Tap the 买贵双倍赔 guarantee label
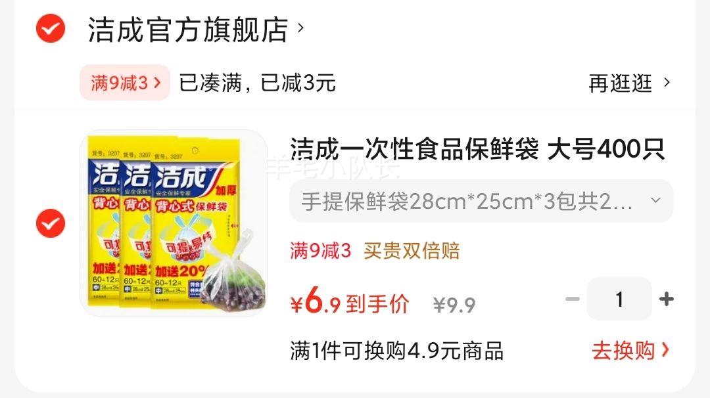 point(412,251)
